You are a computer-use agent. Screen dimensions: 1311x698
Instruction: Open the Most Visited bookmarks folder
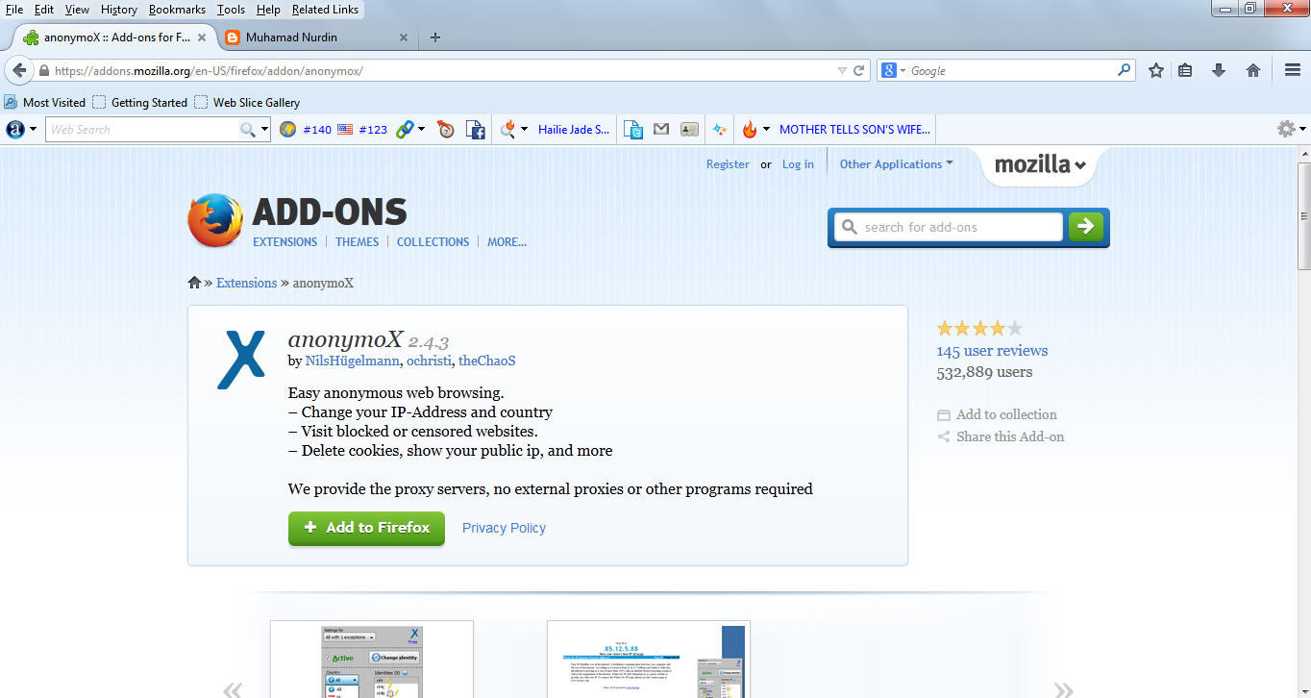pyautogui.click(x=44, y=102)
